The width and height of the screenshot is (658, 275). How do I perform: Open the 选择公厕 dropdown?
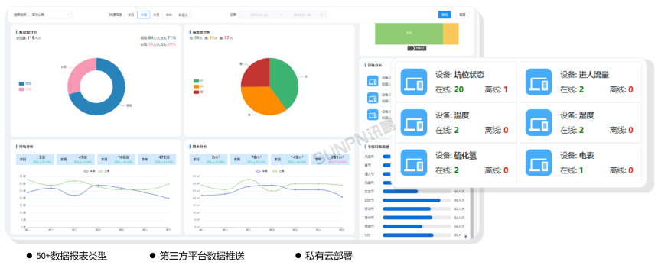[50, 15]
